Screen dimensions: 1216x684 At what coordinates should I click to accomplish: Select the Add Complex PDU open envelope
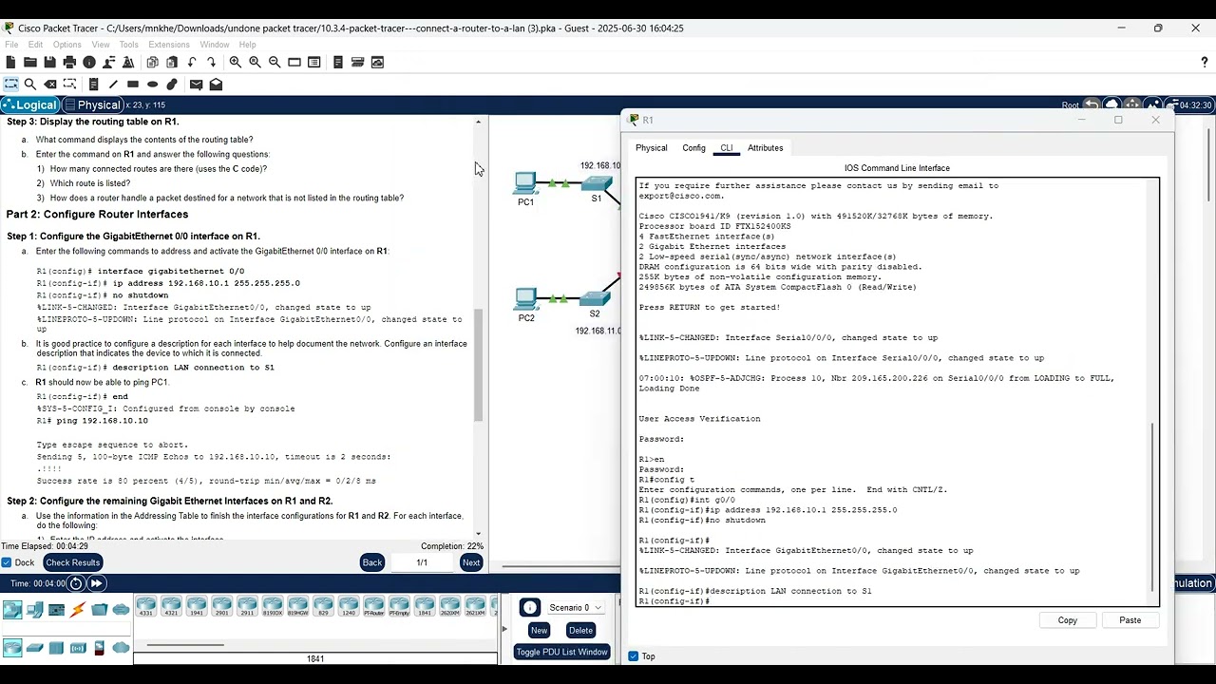tap(216, 85)
